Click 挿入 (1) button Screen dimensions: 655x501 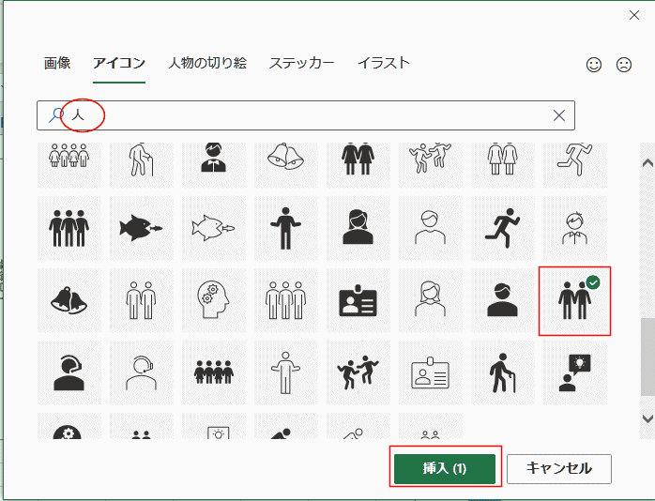(x=445, y=469)
